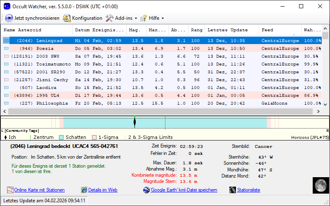Open the Konfiguration toolbar item

[x=82, y=18]
